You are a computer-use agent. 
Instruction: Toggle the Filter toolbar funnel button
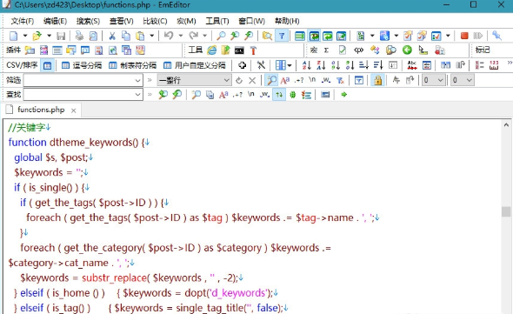tap(282, 36)
